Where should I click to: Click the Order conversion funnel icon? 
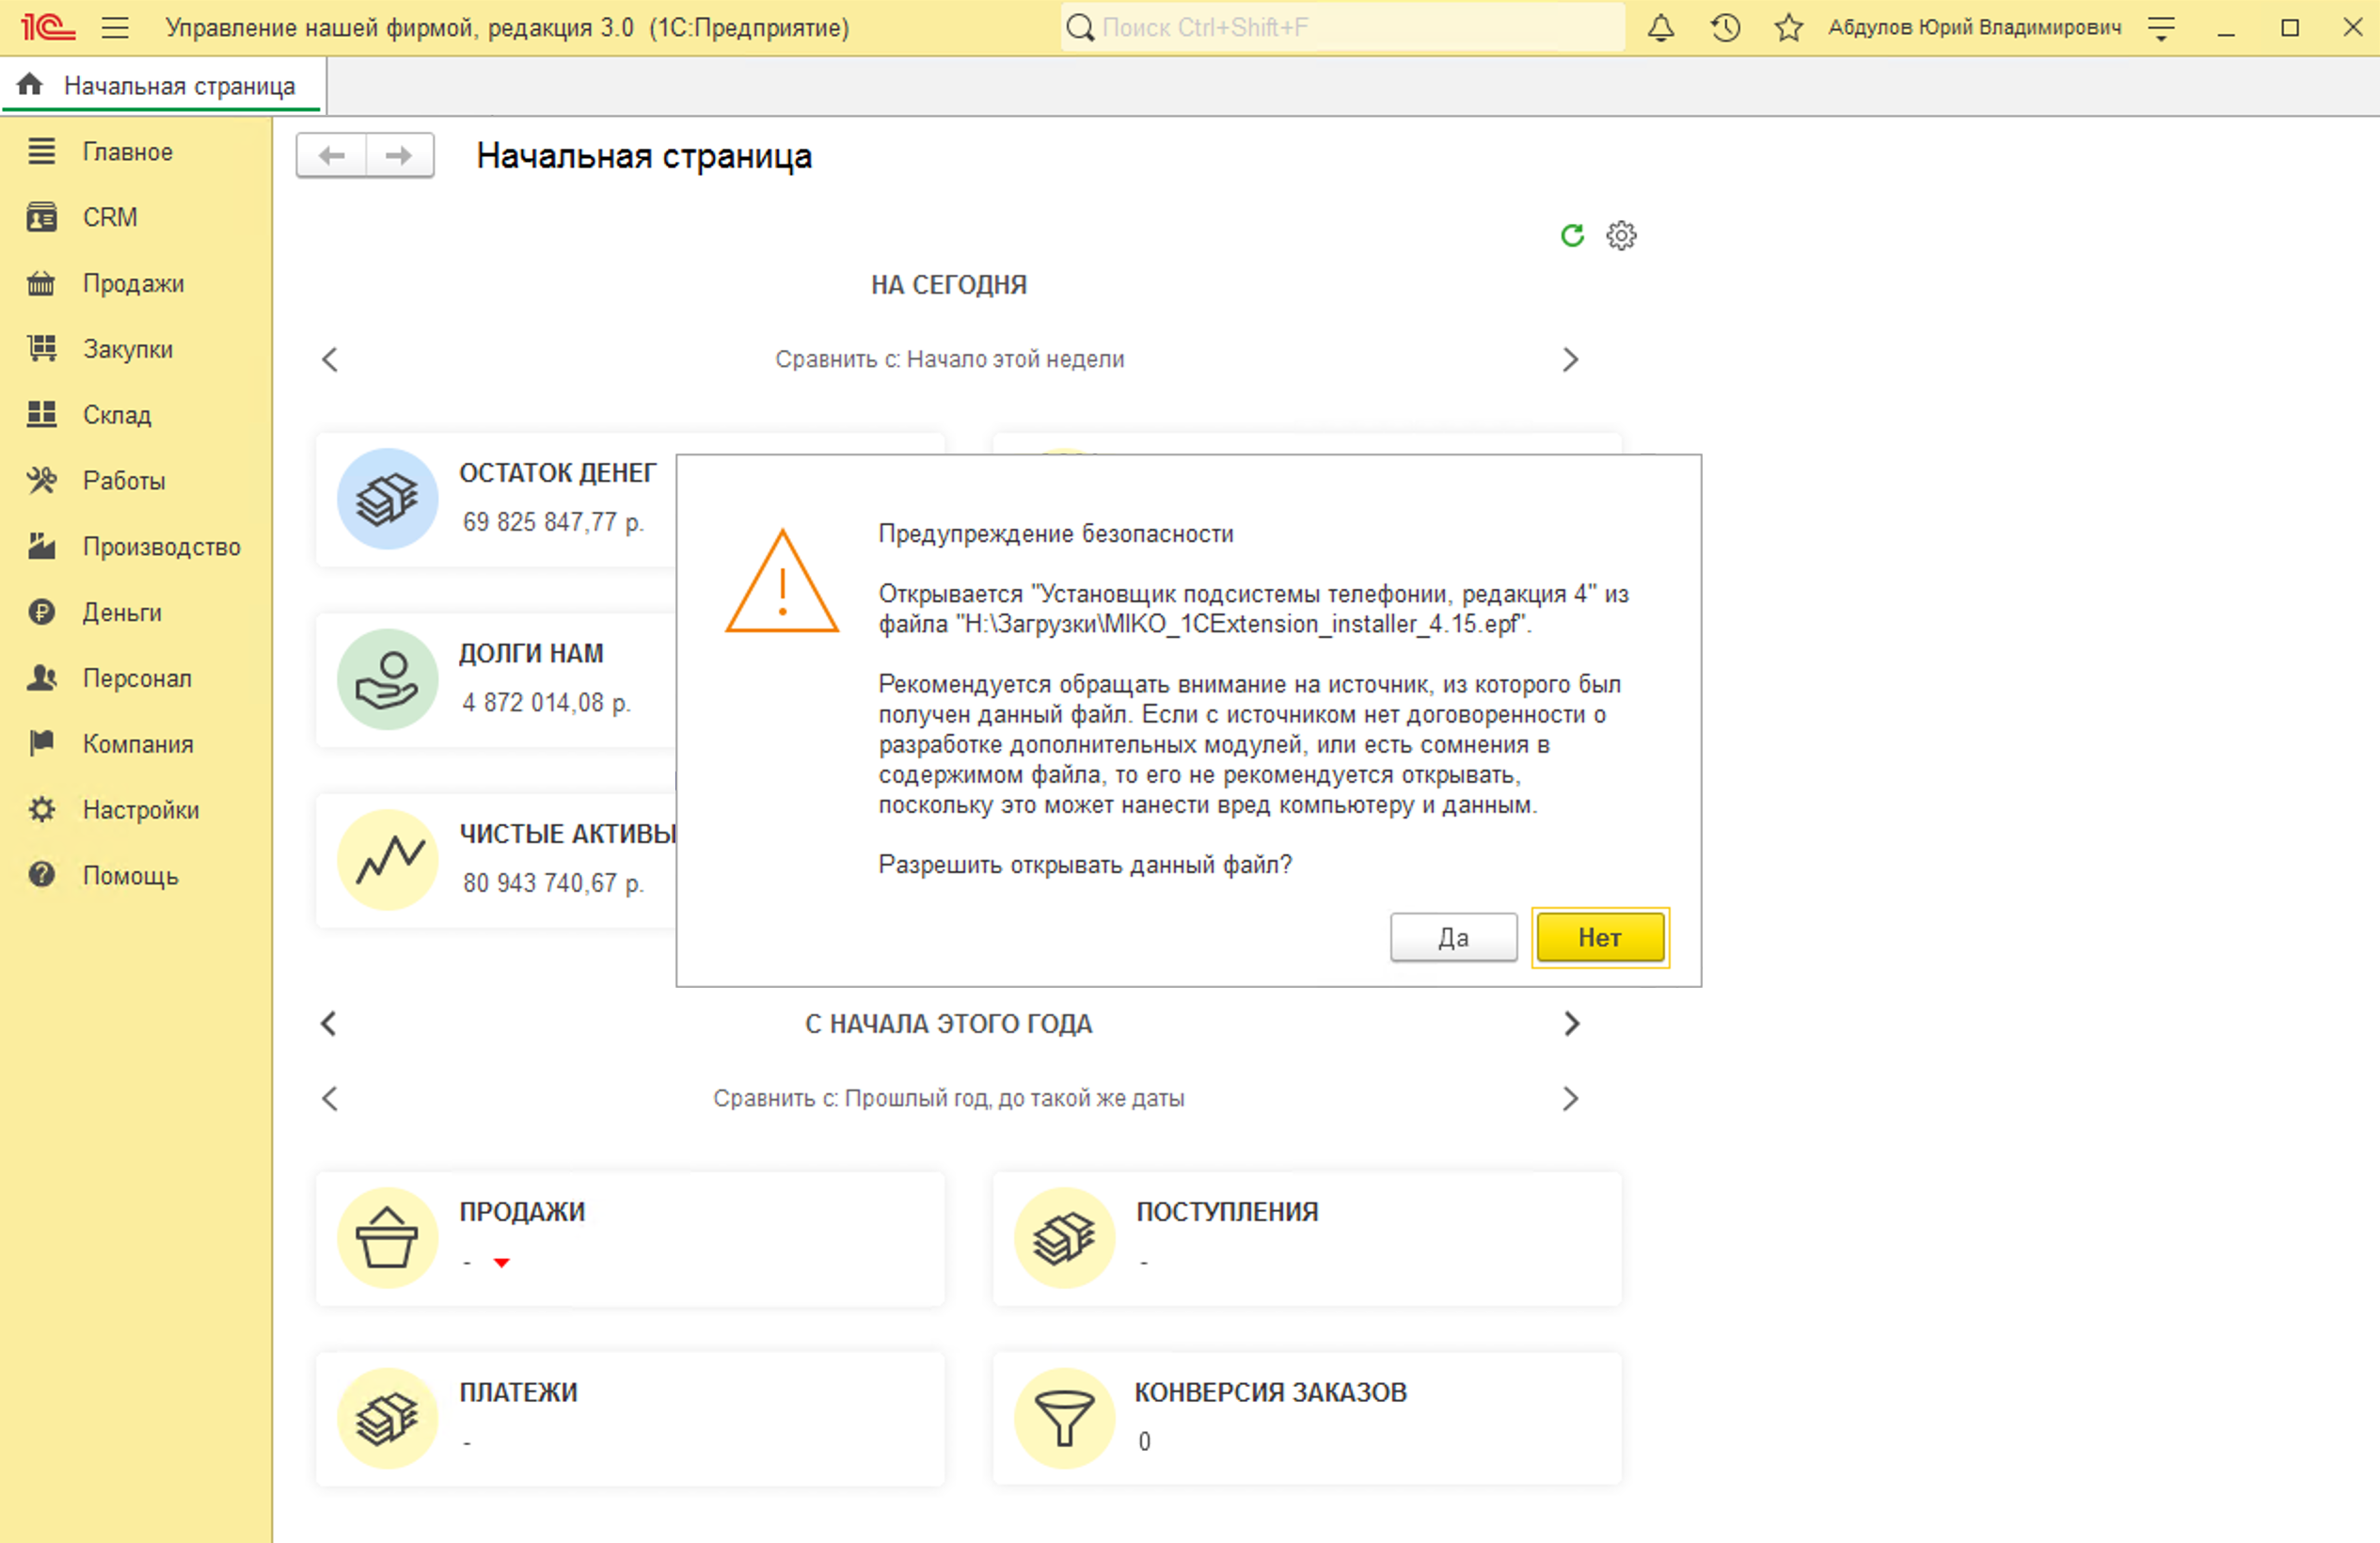point(1064,1418)
